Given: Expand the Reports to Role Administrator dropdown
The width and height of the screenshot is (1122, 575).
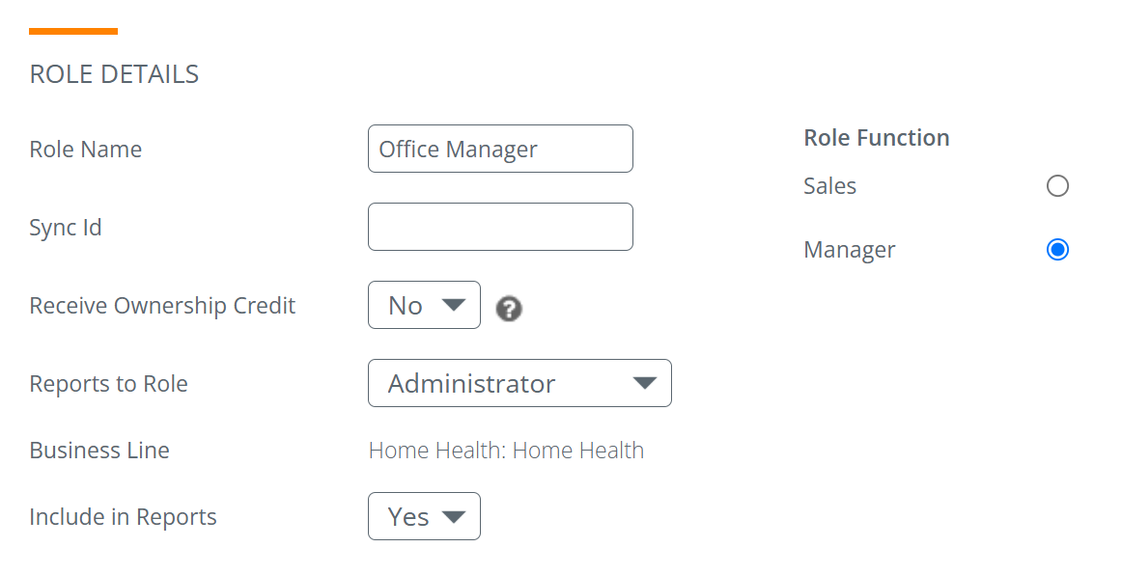Looking at the screenshot, I should pos(519,383).
